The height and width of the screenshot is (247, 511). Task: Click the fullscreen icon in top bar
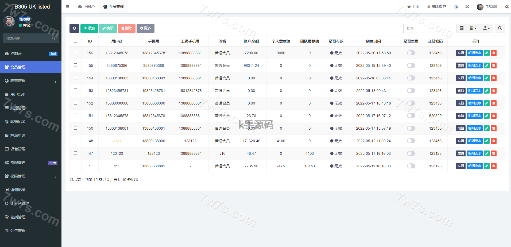(467, 7)
